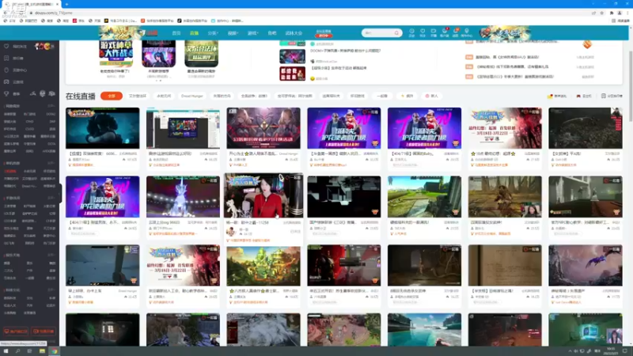
Task: Open the browser extensions puzzle icon
Action: tap(612, 13)
